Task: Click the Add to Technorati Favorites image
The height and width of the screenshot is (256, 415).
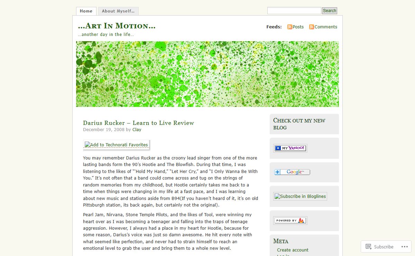Action: [116, 145]
